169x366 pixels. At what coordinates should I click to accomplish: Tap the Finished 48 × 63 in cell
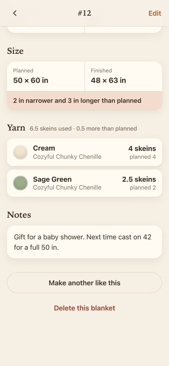click(x=123, y=76)
